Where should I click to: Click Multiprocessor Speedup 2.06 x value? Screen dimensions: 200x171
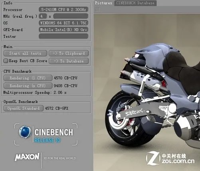pyautogui.click(x=60, y=92)
